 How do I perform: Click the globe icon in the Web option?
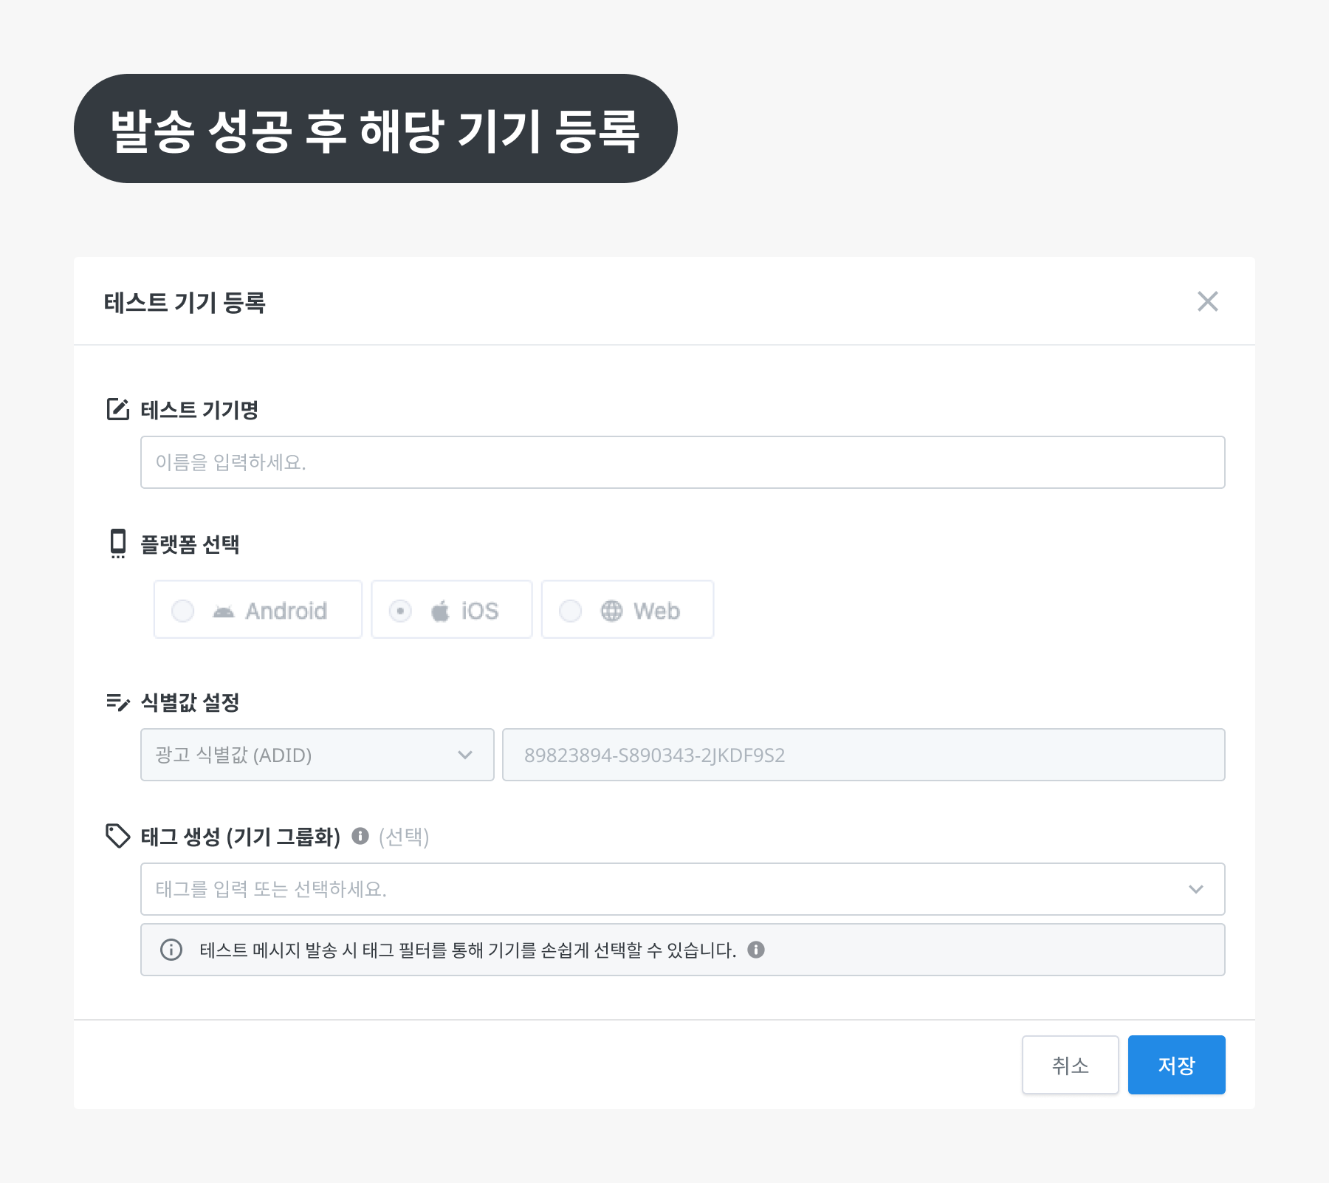pyautogui.click(x=611, y=611)
